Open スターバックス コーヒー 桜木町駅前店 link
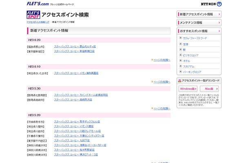 74,150
